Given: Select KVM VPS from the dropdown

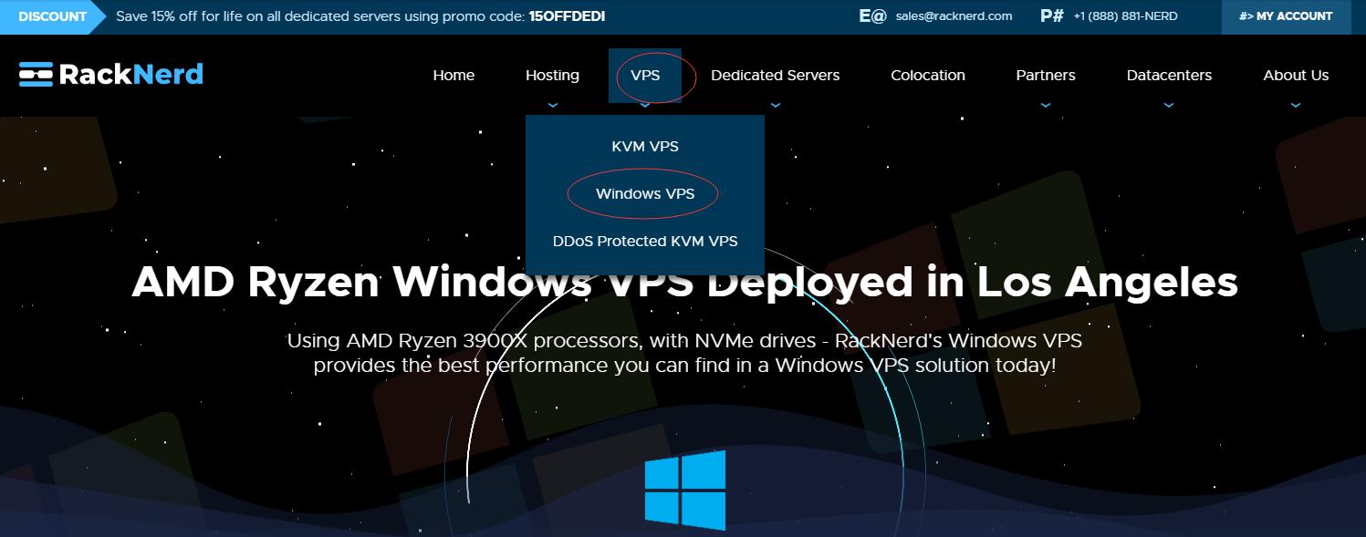Looking at the screenshot, I should [645, 146].
